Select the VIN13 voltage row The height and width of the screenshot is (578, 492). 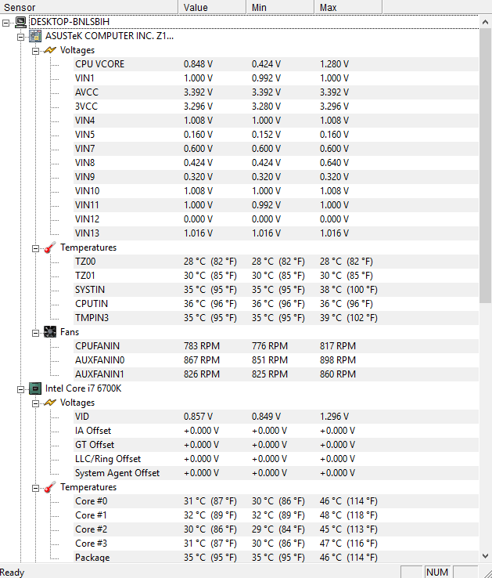pos(276,233)
